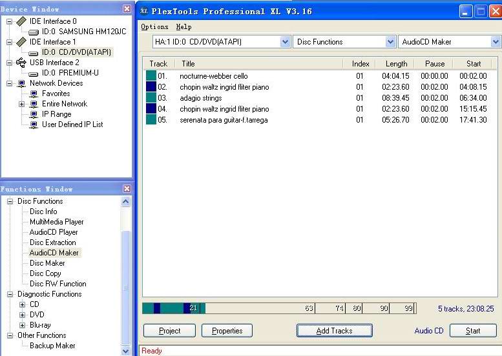Collapse the USB Interface 2 node

pos(10,63)
